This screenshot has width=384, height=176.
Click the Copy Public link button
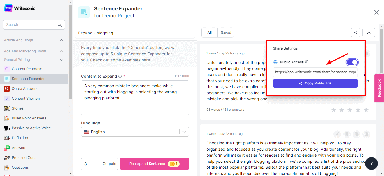[315, 83]
